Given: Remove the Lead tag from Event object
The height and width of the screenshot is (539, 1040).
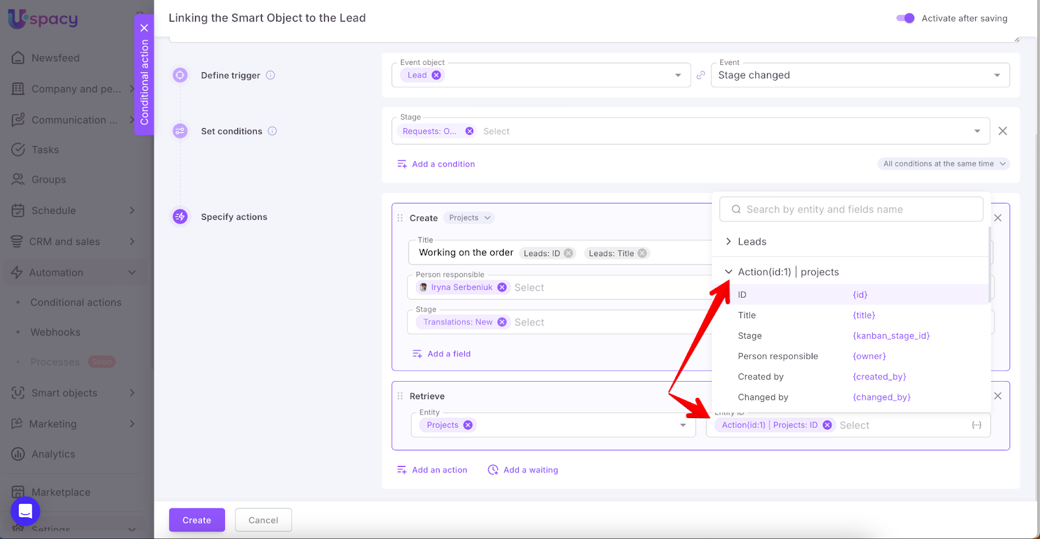Looking at the screenshot, I should coord(436,75).
